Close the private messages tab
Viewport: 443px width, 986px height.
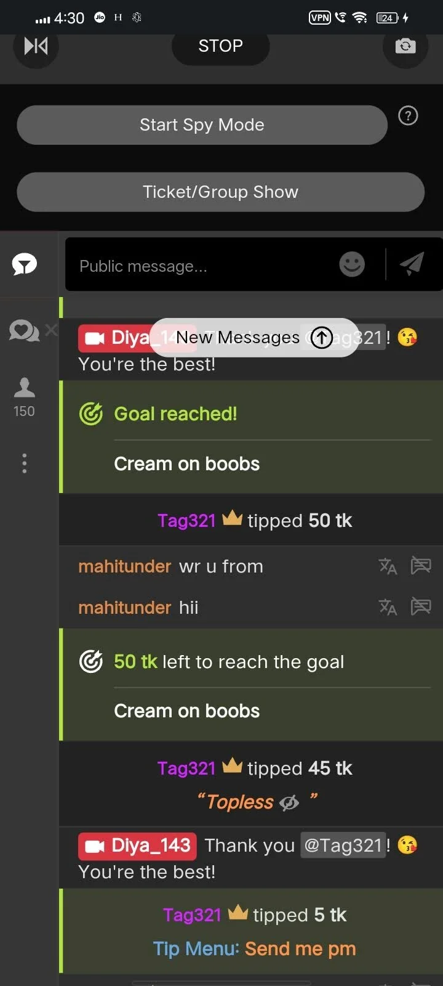tap(52, 330)
